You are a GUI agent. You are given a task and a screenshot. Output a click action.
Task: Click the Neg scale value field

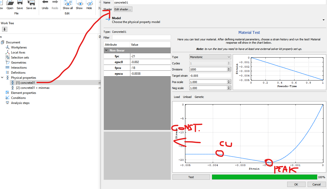tap(208, 88)
